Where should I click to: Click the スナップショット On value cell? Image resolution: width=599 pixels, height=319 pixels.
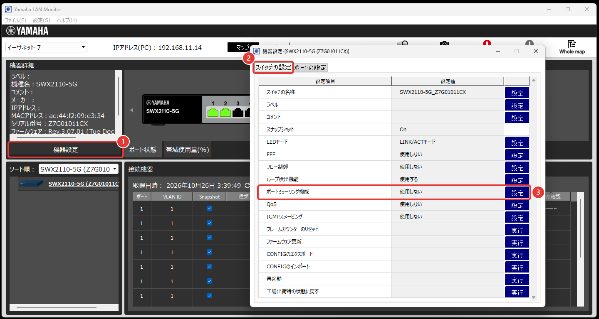point(448,130)
